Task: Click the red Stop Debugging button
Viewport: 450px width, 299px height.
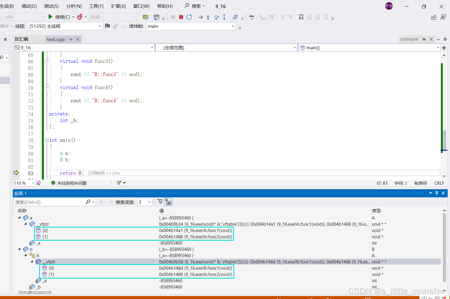Action: (x=181, y=17)
